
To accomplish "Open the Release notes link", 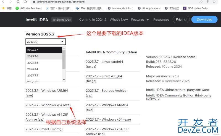I will 185,57.
